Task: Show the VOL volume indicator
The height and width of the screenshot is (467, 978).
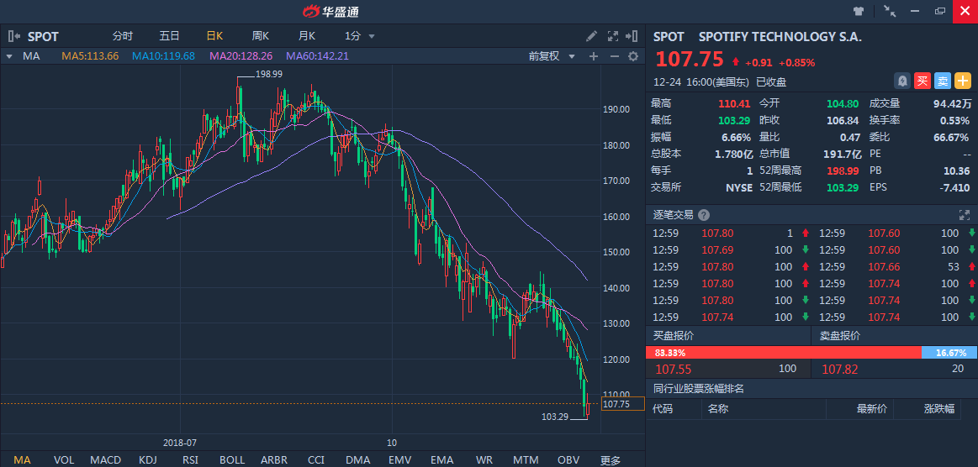Action: coord(64,460)
